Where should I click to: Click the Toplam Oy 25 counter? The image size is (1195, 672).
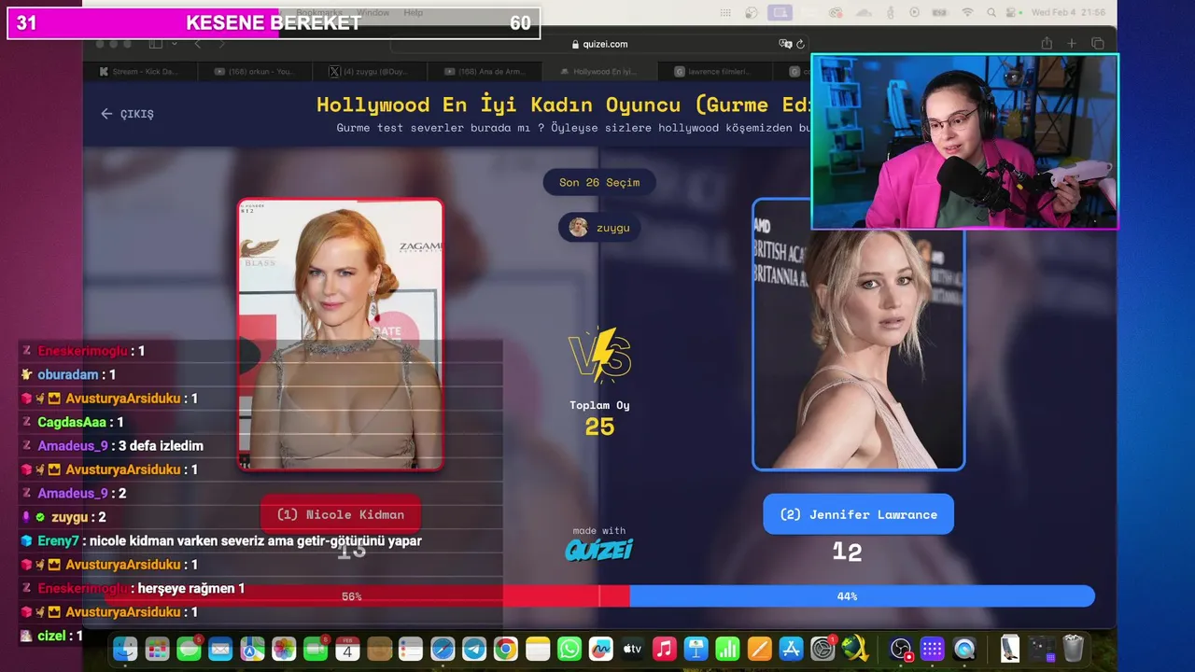[599, 419]
